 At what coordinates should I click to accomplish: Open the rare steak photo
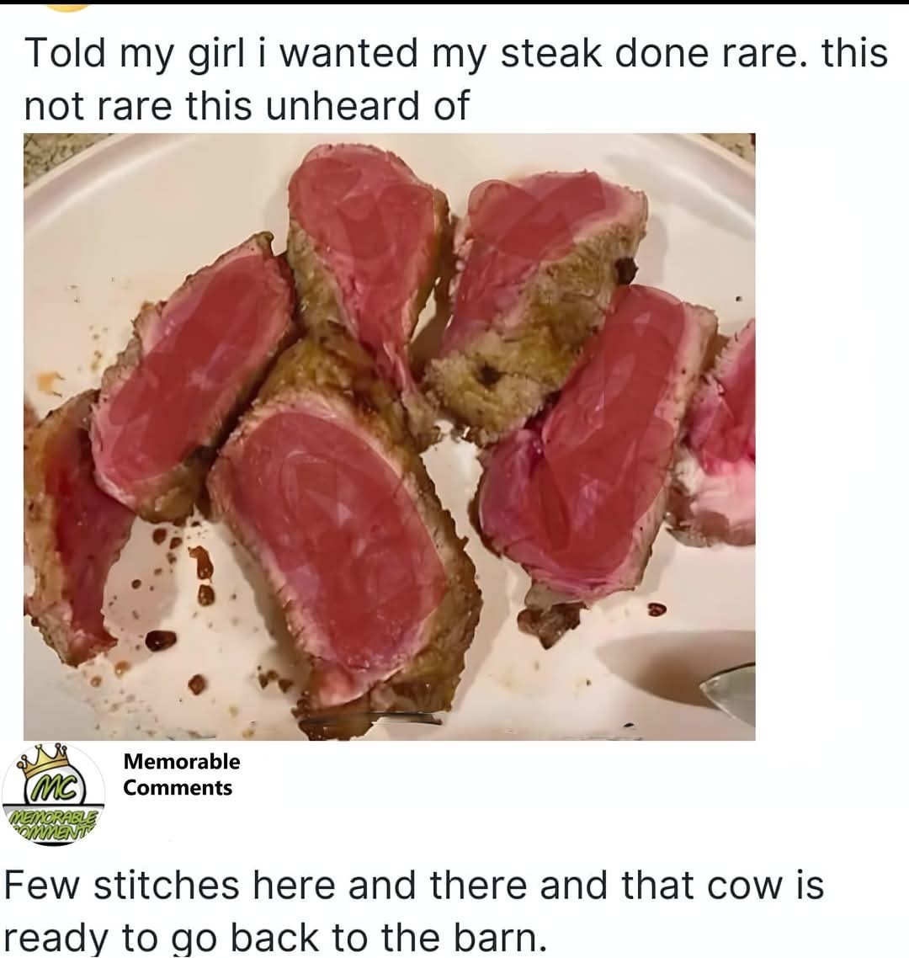tap(389, 436)
